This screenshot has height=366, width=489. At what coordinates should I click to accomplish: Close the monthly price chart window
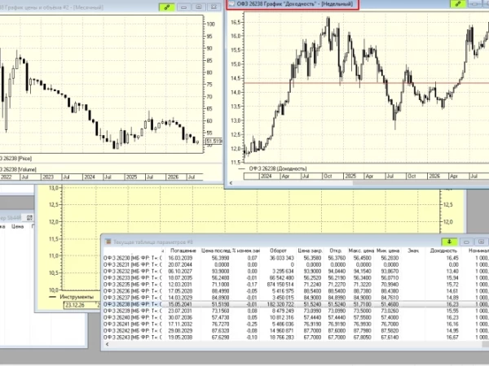tap(214, 7)
